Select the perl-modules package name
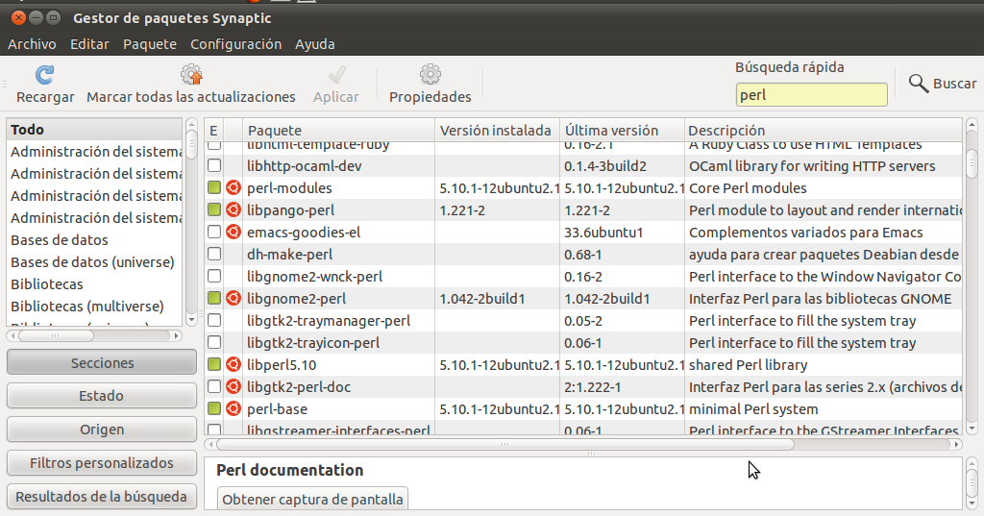This screenshot has width=984, height=516. coord(289,187)
